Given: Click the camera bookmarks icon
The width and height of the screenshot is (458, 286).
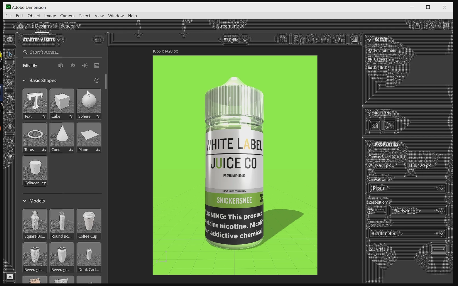Looking at the screenshot, I should (x=340, y=40).
